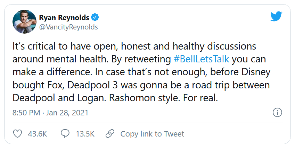Click the Twitter bird logo
The height and width of the screenshot is (149, 295).
[277, 17]
